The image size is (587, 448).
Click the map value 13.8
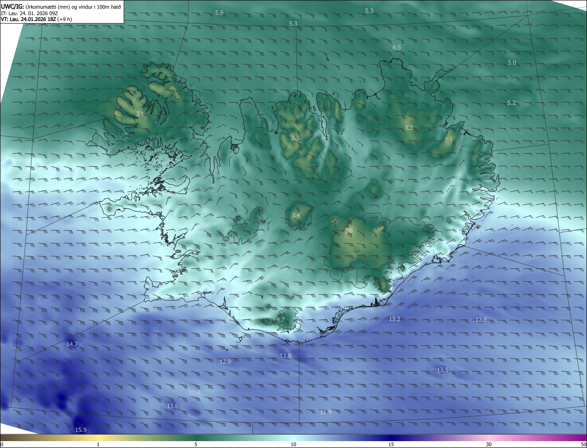tap(285, 356)
